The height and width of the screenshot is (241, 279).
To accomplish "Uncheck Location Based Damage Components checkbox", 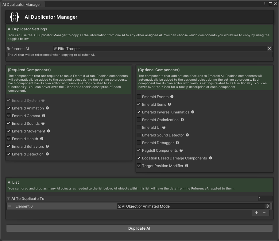I will coord(139,158).
